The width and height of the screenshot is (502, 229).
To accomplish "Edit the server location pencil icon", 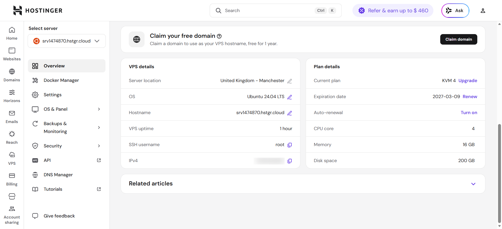I will tap(290, 81).
